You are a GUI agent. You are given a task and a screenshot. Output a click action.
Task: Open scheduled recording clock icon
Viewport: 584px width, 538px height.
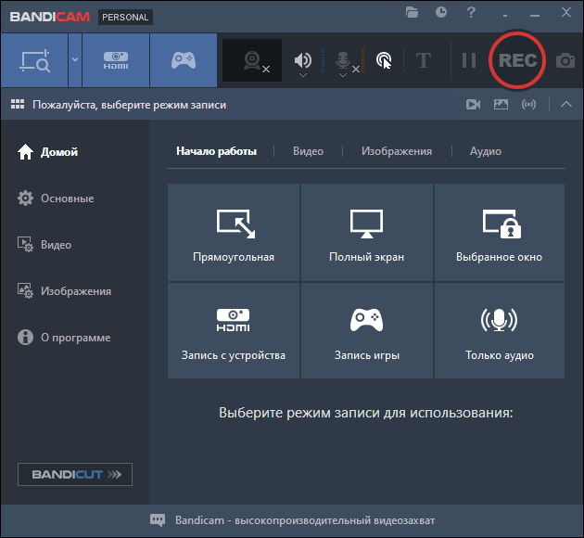[441, 12]
